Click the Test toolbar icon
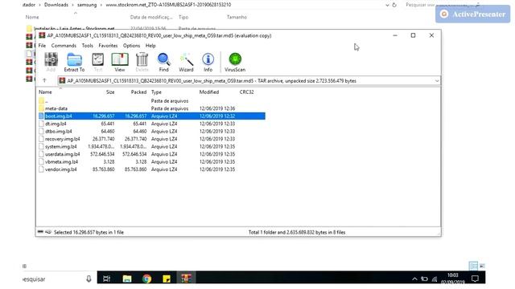 98,63
